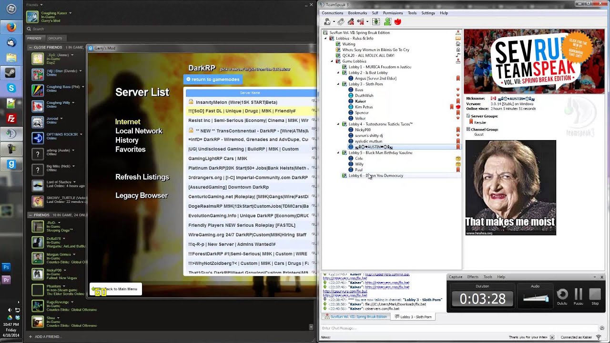Open Coughing Kaiser status dropdown arrow
This screenshot has width=610, height=343.
(70, 13)
